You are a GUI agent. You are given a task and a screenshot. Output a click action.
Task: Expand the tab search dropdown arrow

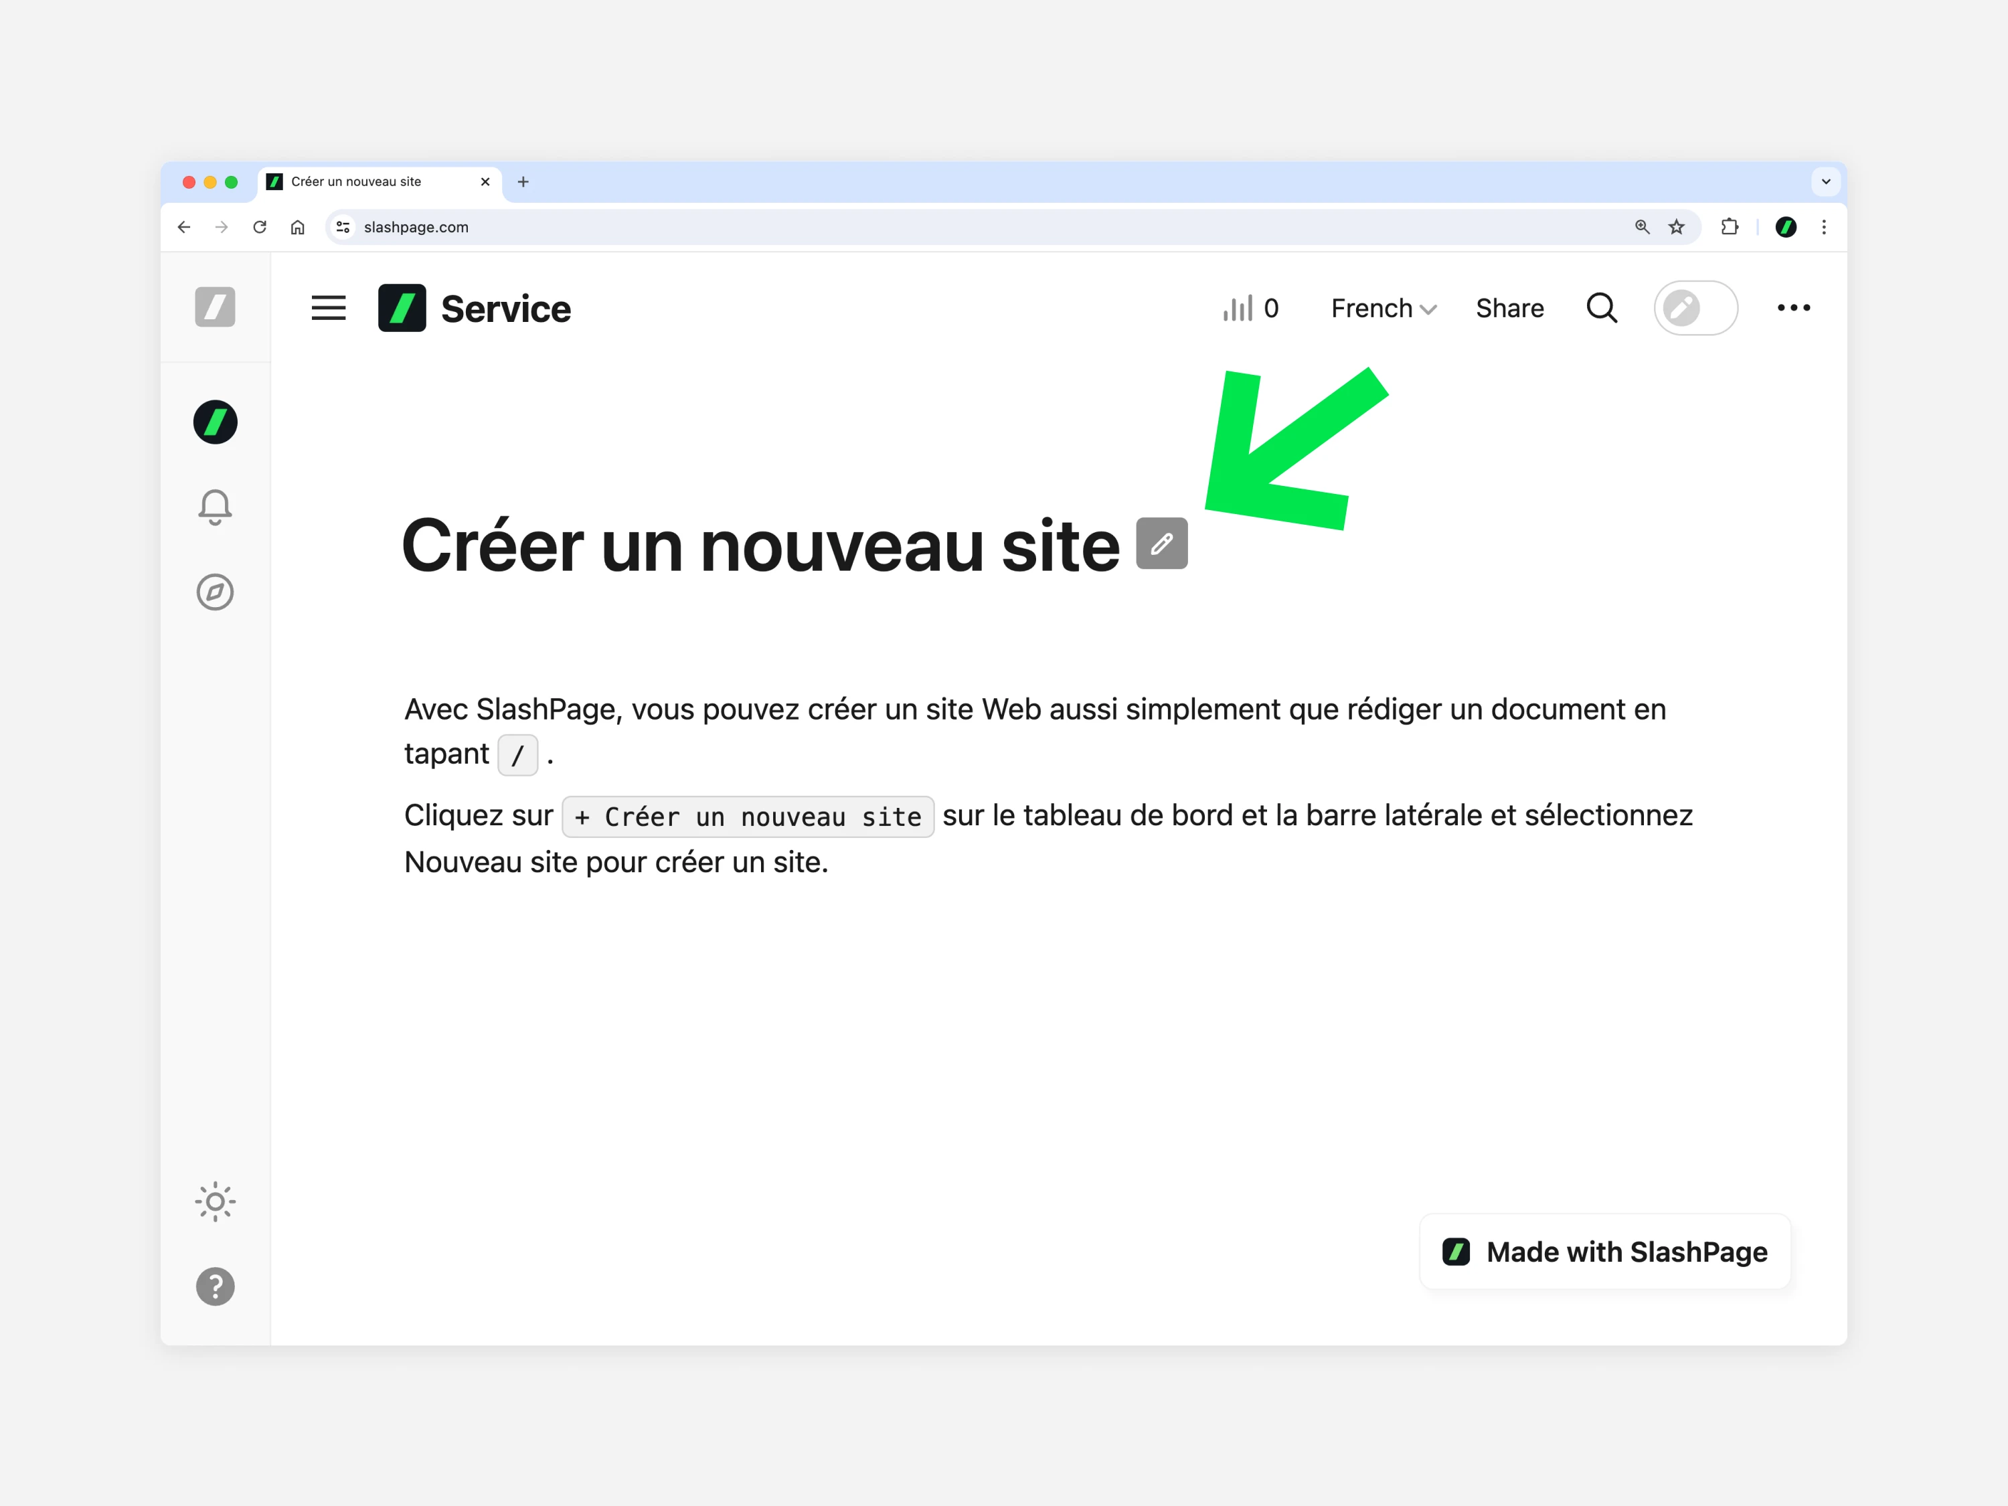coord(1825,181)
